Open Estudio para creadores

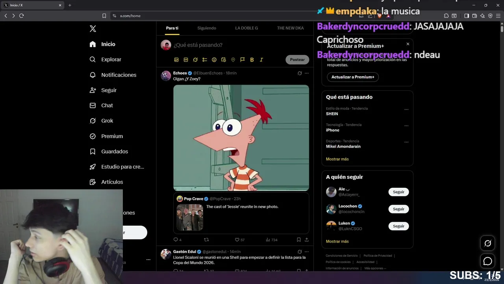(x=117, y=167)
